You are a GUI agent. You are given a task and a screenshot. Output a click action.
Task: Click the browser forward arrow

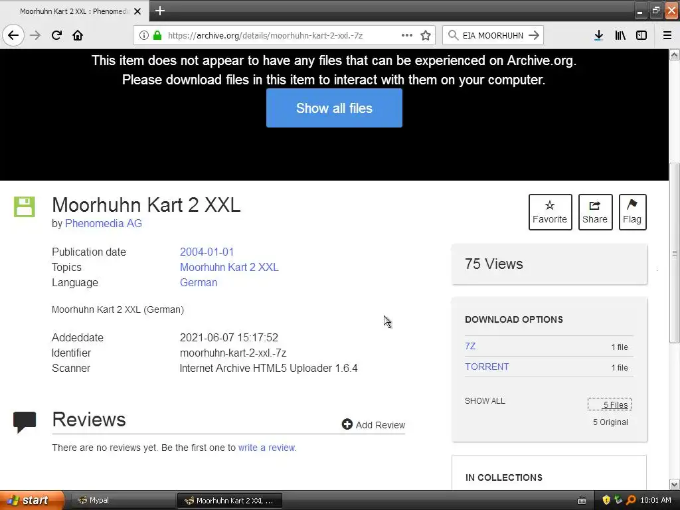click(35, 35)
